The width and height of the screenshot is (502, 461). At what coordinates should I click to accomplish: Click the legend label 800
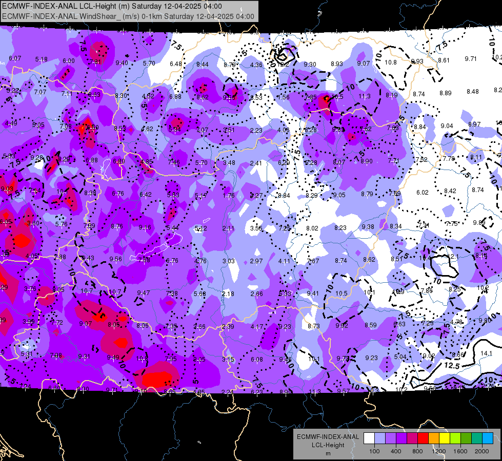[x=417, y=451]
